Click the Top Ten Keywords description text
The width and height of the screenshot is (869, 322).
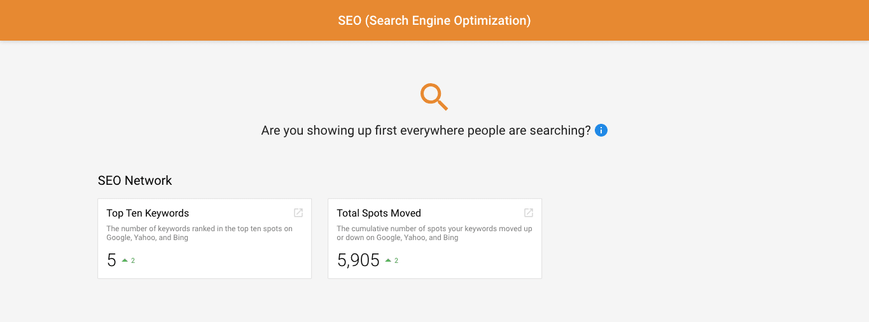(x=199, y=233)
